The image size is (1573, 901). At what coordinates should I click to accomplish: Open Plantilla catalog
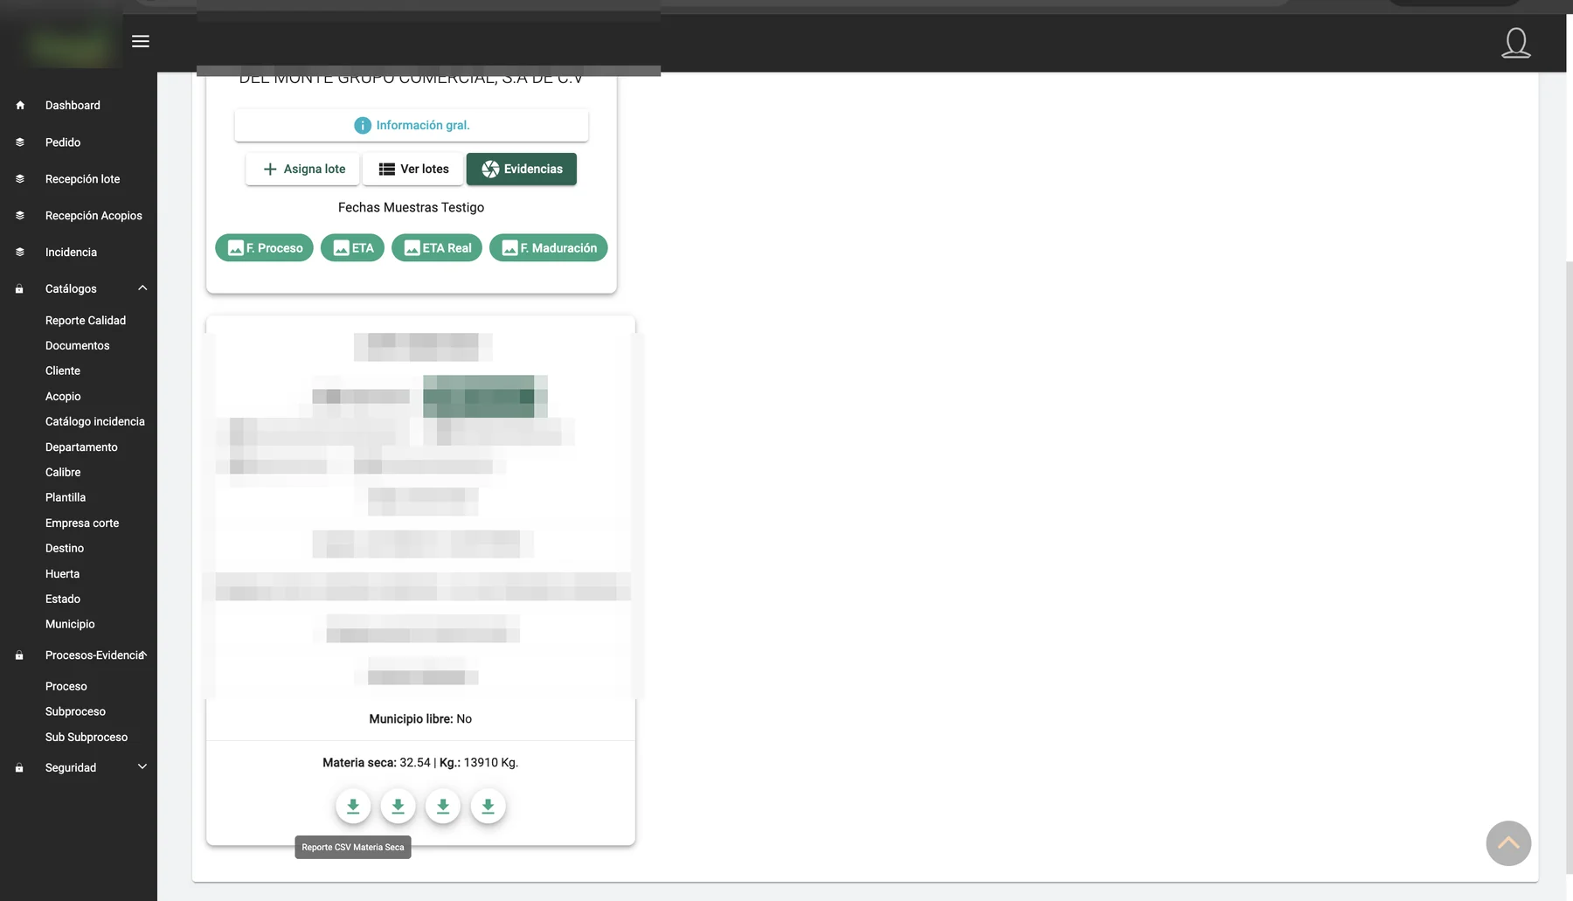click(x=66, y=497)
